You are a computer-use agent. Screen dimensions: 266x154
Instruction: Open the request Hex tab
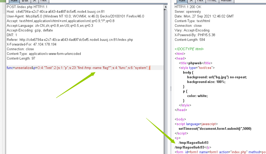[x=44, y=1]
